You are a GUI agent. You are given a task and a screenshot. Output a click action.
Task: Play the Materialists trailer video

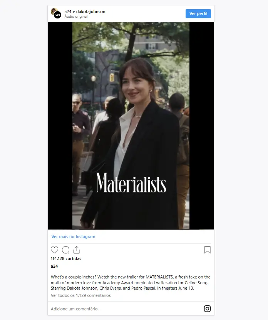point(131,125)
